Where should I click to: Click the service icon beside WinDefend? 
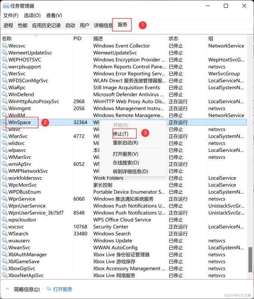tap(4, 94)
